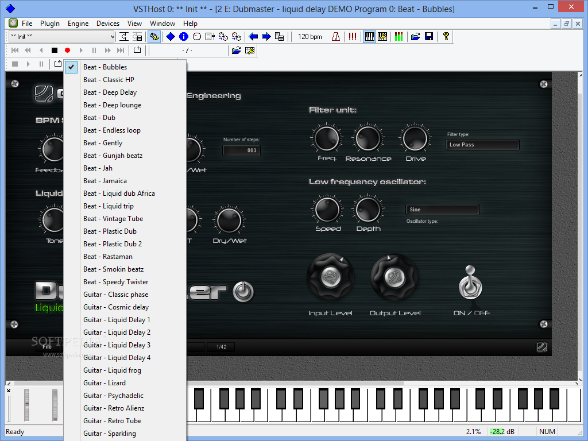Click the first MIDI ports connection icon

tap(223, 36)
